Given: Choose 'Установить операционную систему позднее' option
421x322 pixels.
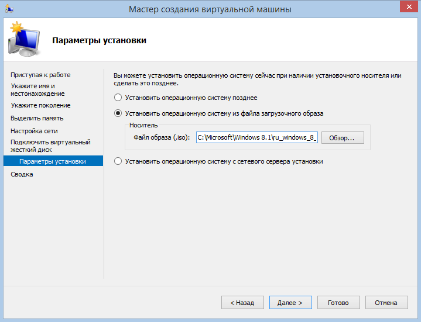Looking at the screenshot, I should pos(118,98).
